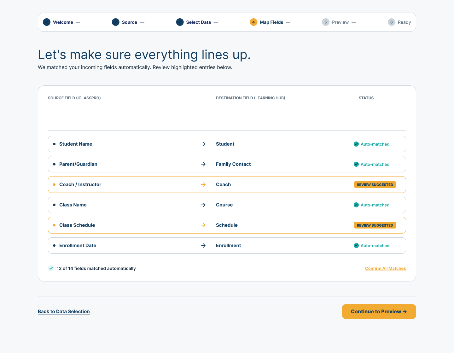Click the Welcome step checkmark icon
Image resolution: width=454 pixels, height=353 pixels.
point(47,22)
